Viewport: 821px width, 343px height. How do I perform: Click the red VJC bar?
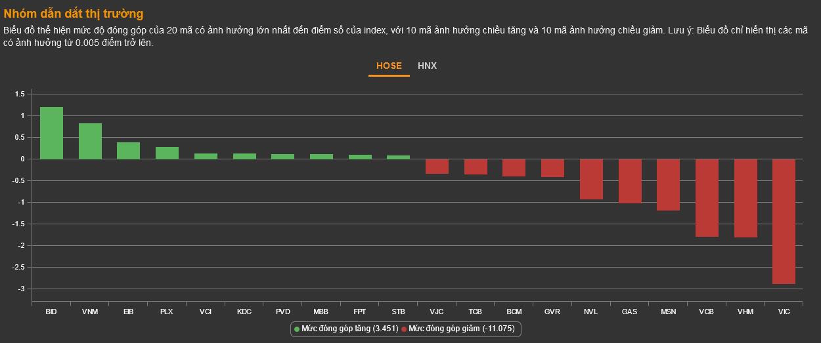pyautogui.click(x=437, y=166)
